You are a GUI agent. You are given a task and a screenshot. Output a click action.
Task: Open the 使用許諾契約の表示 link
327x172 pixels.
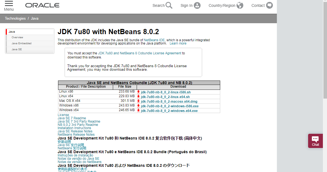[73, 169]
